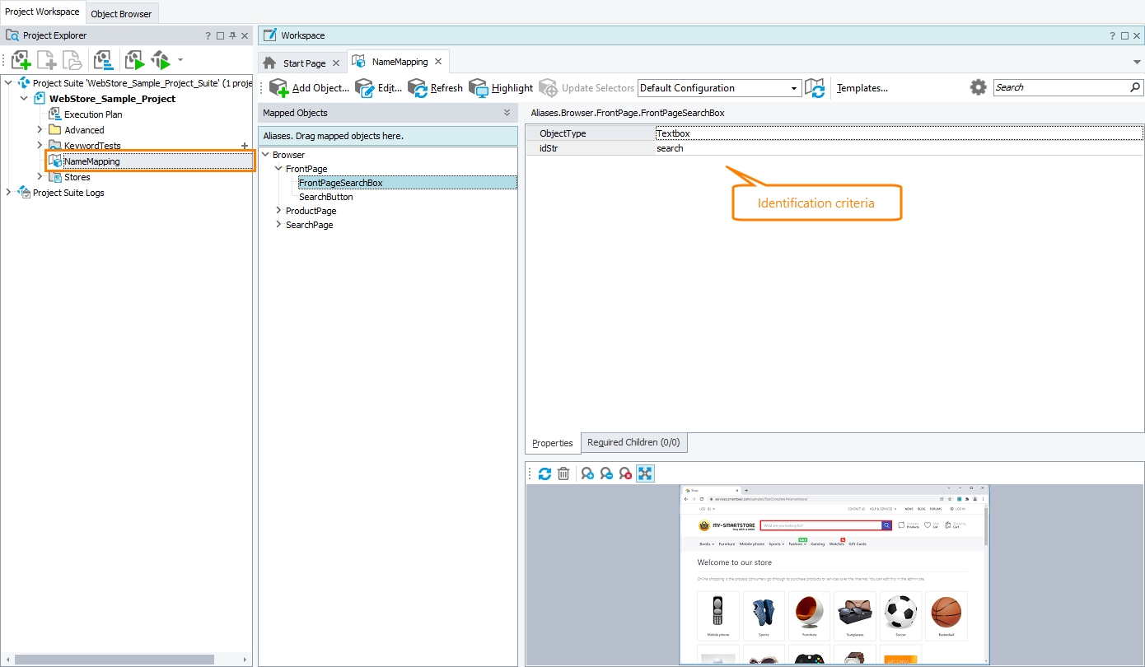Click the Templates button
The image size is (1145, 667).
(862, 87)
